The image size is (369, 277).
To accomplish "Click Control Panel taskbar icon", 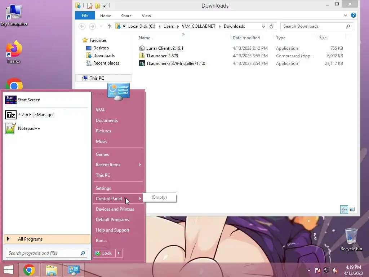I will pyautogui.click(x=74, y=270).
